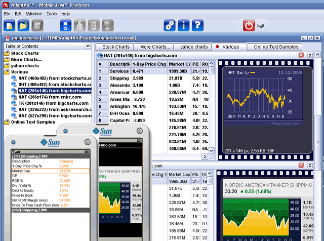
Task: Click the red power Exit icon
Action: (x=249, y=26)
